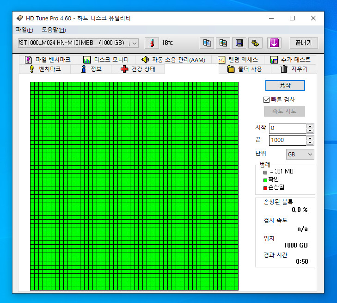This screenshot has height=303, width=337.
Task: Open the 단위 GB unit dropdown
Action: pyautogui.click(x=300, y=154)
